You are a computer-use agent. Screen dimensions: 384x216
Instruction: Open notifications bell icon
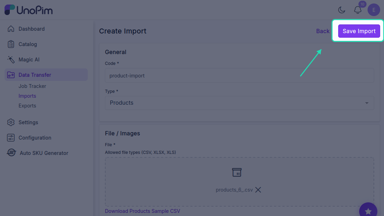(x=357, y=10)
